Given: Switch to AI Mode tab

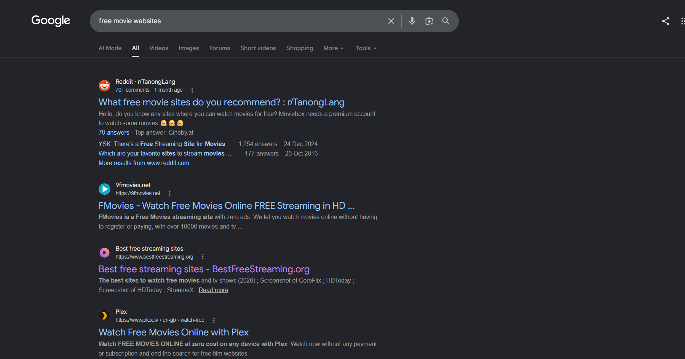Looking at the screenshot, I should point(110,48).
